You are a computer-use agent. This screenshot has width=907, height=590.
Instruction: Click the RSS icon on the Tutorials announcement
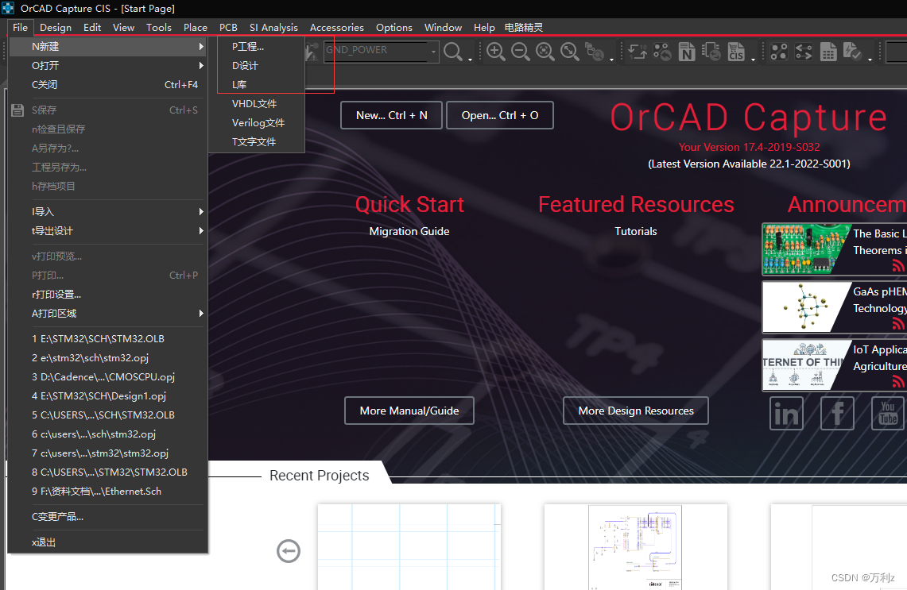tap(897, 267)
